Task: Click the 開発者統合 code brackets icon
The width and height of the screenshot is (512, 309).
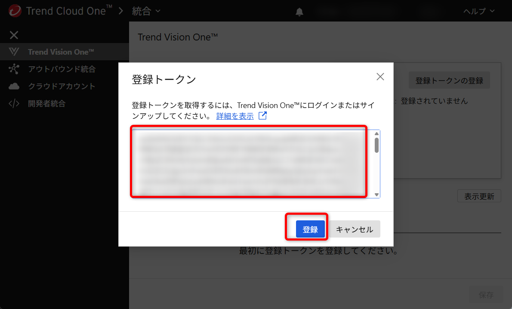Action: click(x=14, y=104)
